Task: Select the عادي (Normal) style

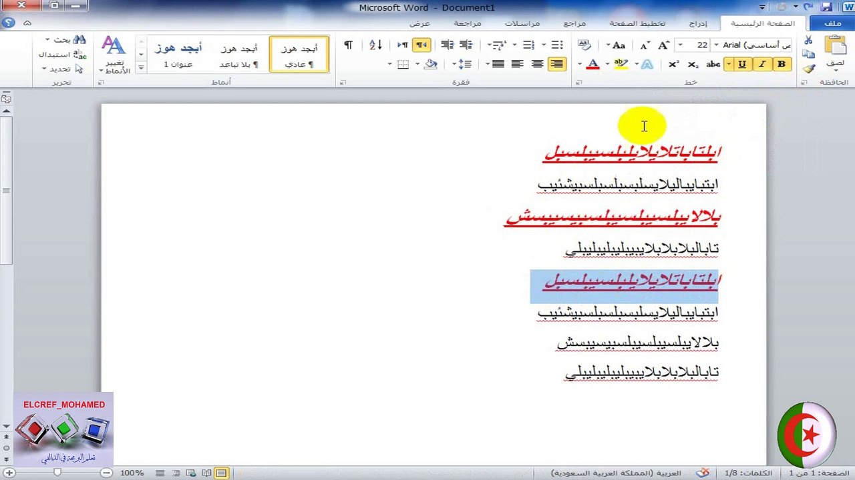Action: pyautogui.click(x=299, y=55)
